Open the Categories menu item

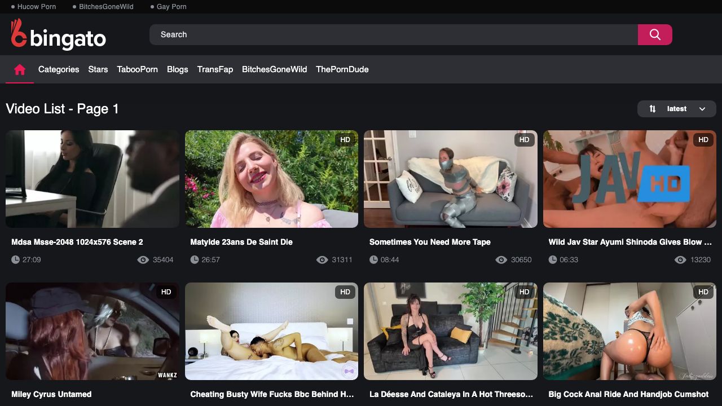coord(59,69)
